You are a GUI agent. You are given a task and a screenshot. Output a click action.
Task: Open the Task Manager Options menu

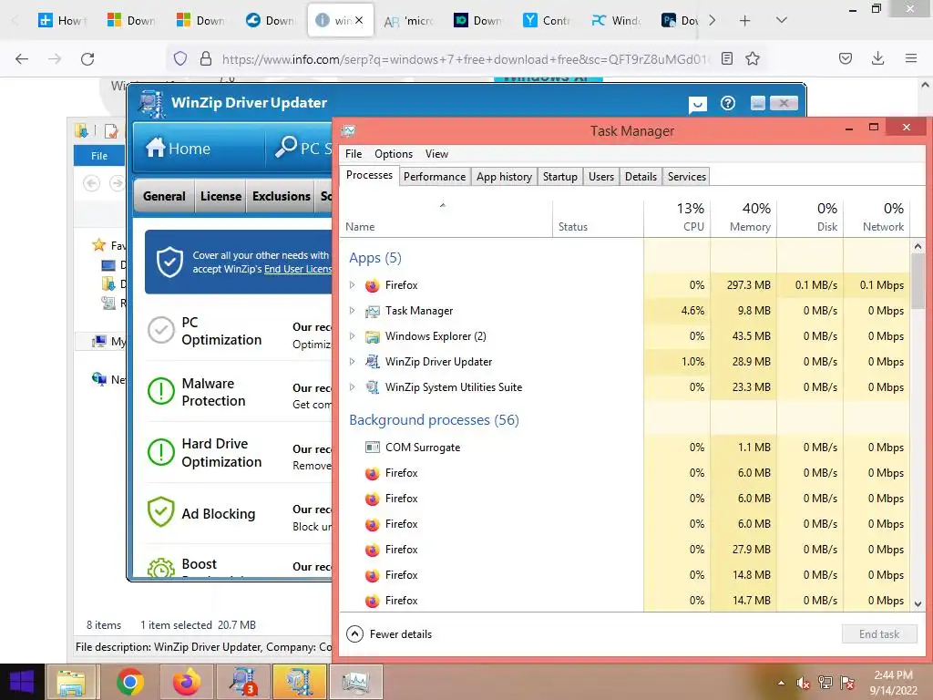394,153
